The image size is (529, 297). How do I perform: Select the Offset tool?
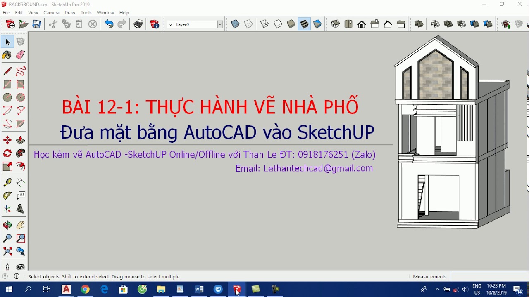click(21, 167)
